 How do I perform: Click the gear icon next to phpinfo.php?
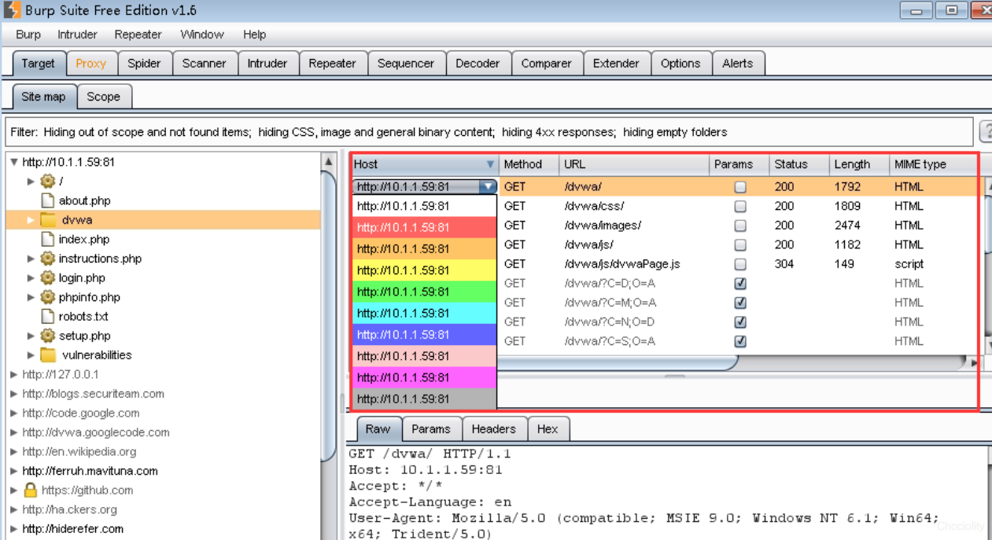click(47, 297)
